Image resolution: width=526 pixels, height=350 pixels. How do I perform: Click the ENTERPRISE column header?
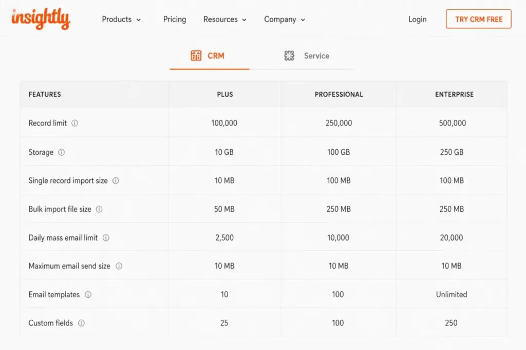[x=455, y=94]
